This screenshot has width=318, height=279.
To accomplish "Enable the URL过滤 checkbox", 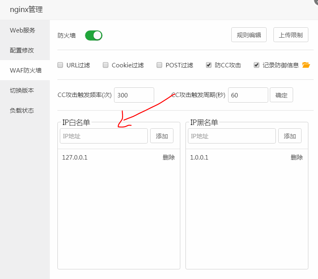I will (60, 65).
